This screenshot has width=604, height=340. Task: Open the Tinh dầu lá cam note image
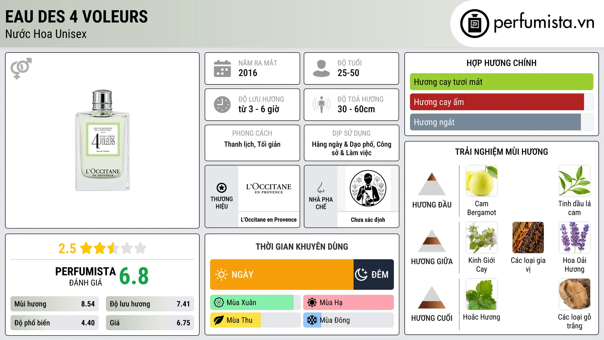point(575,181)
